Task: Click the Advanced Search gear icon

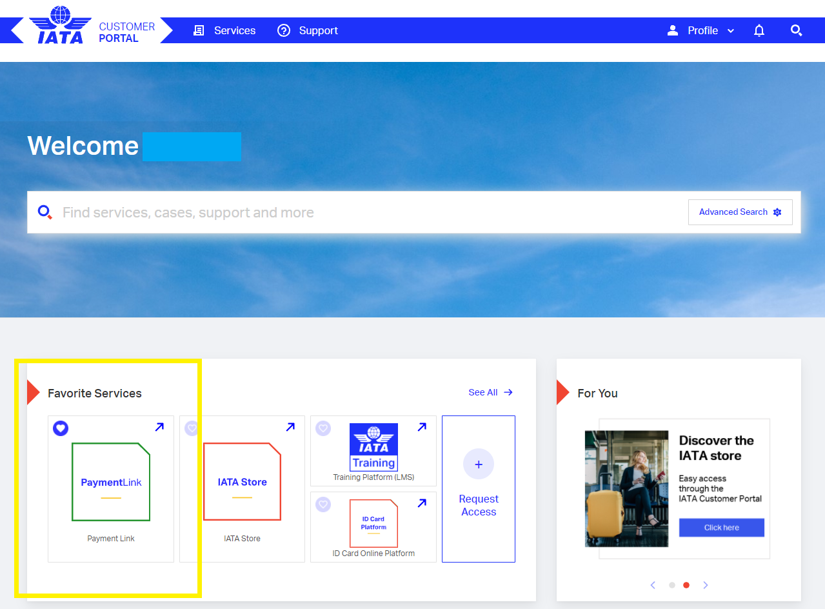Action: coord(777,212)
